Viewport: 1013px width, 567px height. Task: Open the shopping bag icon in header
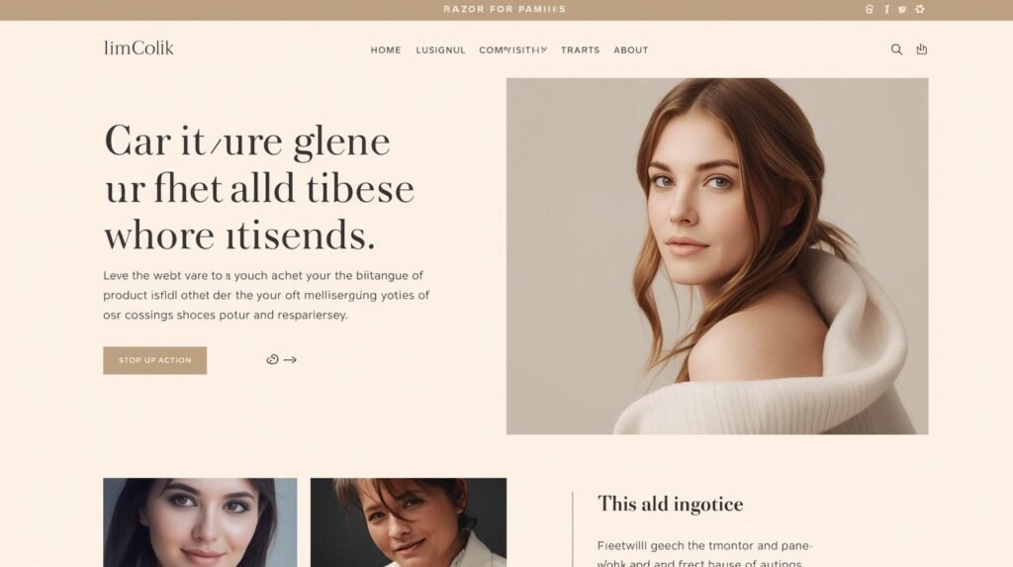pos(922,49)
